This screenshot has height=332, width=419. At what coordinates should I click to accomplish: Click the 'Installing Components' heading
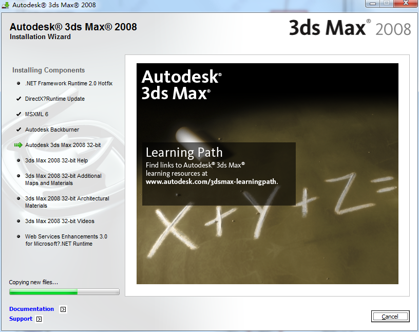tap(48, 70)
